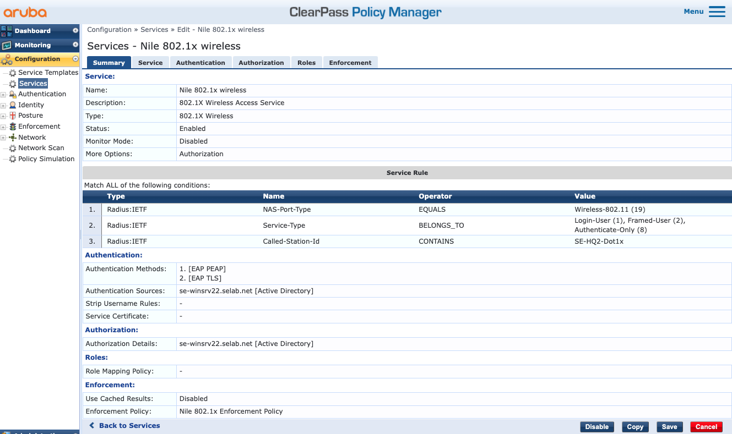Expand the Network tree node
Image resolution: width=732 pixels, height=434 pixels.
point(3,138)
